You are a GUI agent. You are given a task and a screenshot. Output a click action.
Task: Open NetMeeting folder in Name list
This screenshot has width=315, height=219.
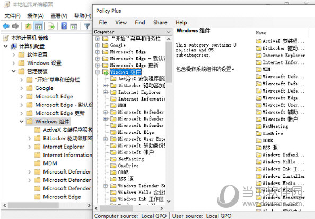point(272,126)
